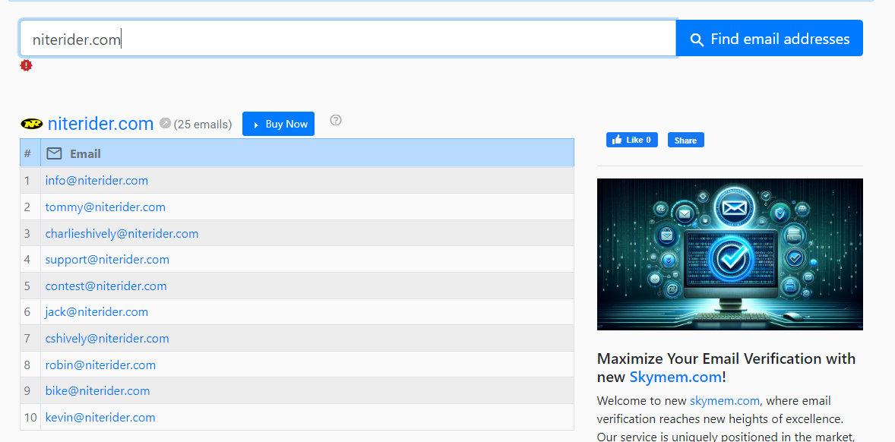Open the jack@niterider.com email link

[97, 312]
